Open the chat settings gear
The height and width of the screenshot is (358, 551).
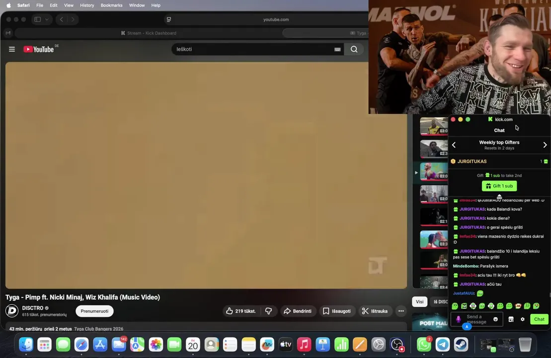pyautogui.click(x=523, y=319)
